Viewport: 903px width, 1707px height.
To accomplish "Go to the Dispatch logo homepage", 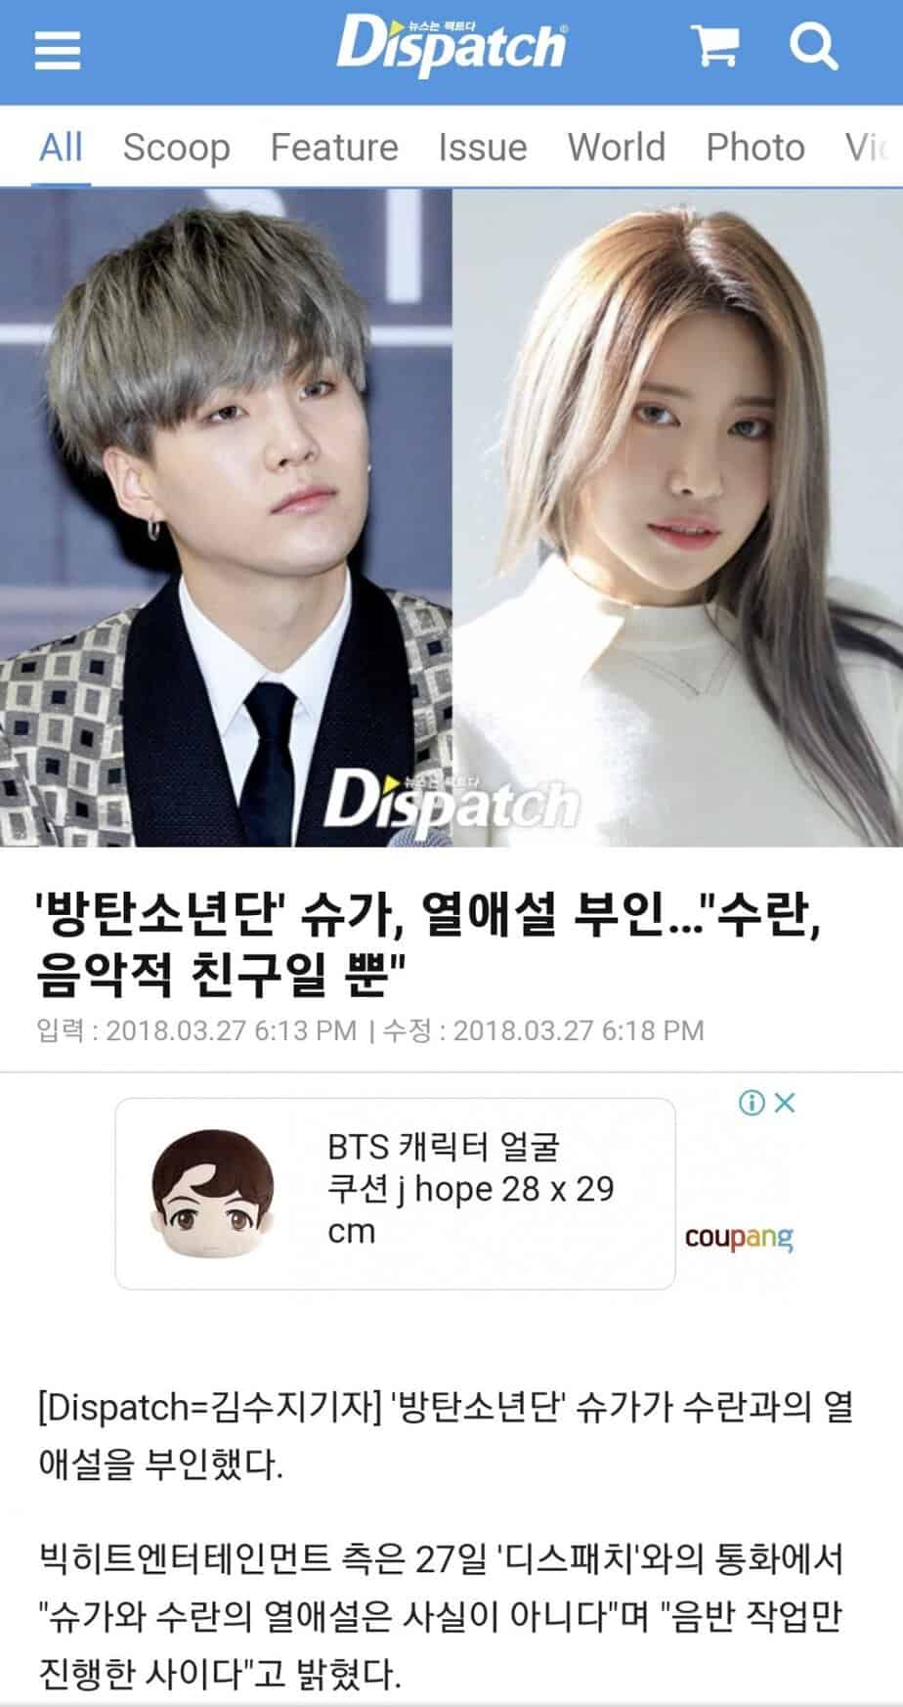I will pos(451,45).
